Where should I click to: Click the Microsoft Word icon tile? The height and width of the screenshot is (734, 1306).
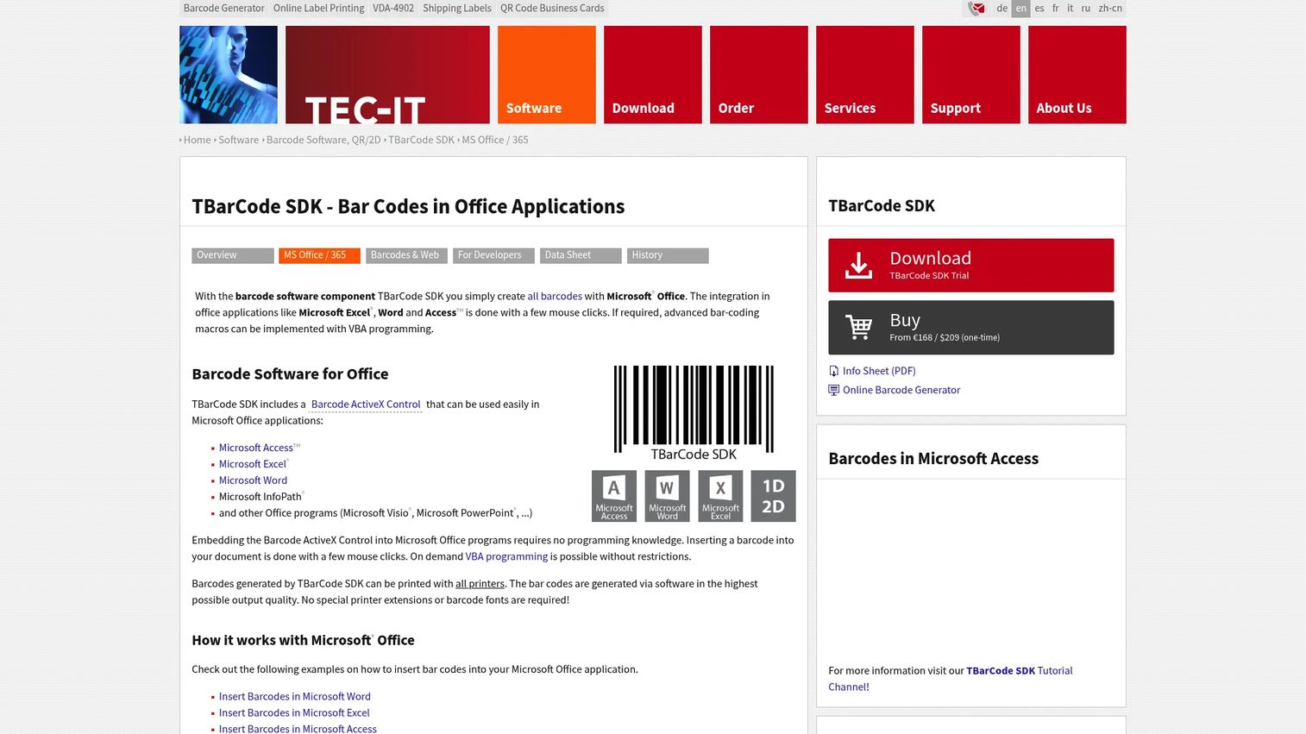click(x=668, y=496)
